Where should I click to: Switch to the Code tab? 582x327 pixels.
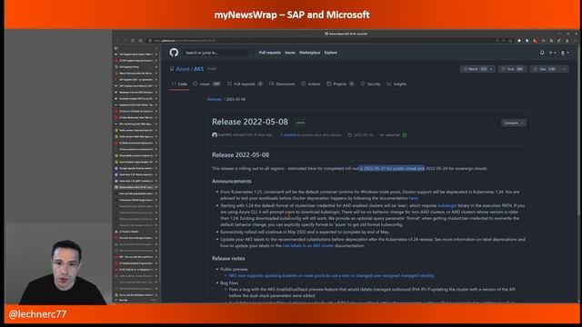click(x=179, y=84)
